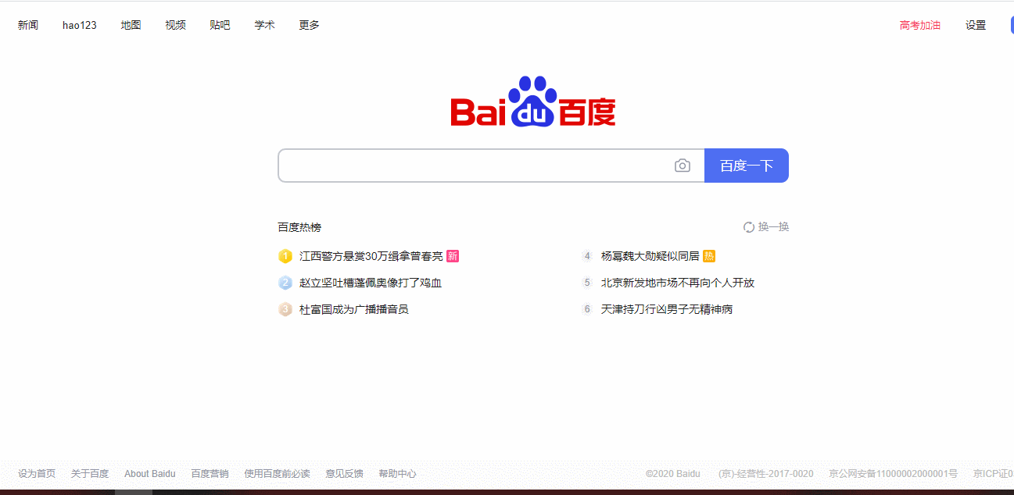The width and height of the screenshot is (1014, 495).
Task: Expand 更多 products menu
Action: pos(309,25)
